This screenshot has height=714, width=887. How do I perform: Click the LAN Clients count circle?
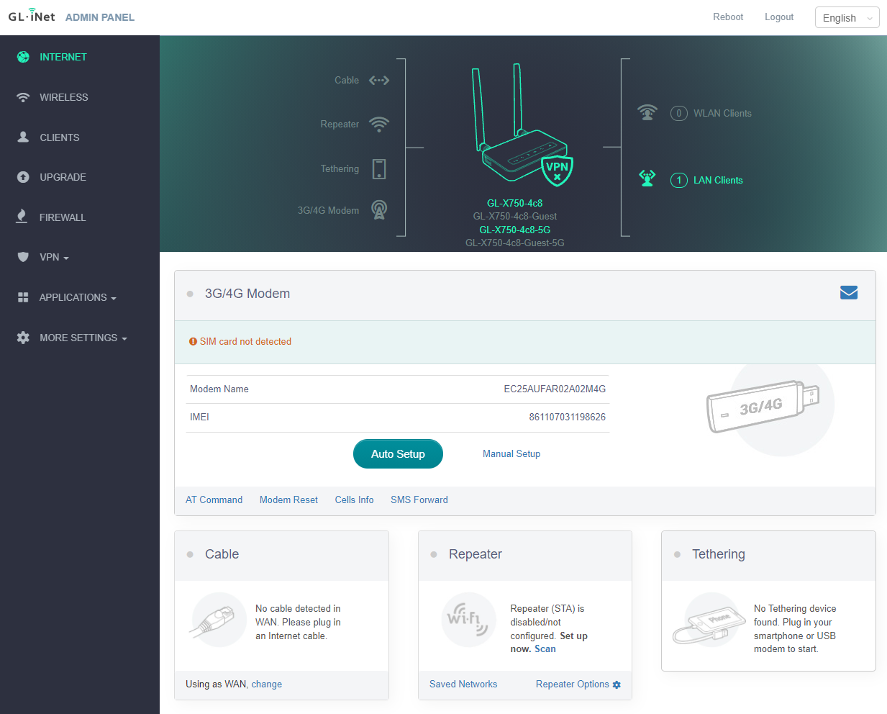(679, 180)
